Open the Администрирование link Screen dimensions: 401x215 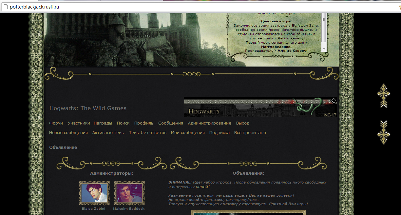(x=210, y=123)
